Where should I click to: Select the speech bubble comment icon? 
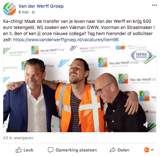coord(50,150)
